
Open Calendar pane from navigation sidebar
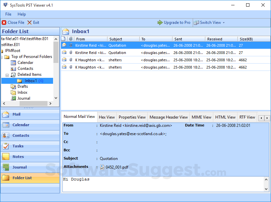coord(30,125)
